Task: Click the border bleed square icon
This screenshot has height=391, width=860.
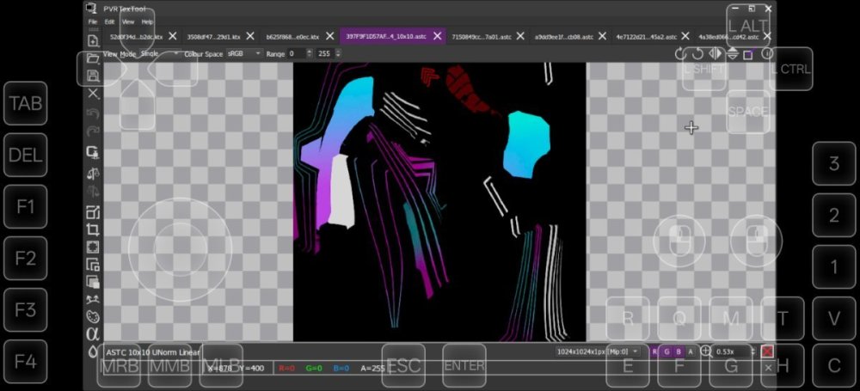Action: [93, 247]
